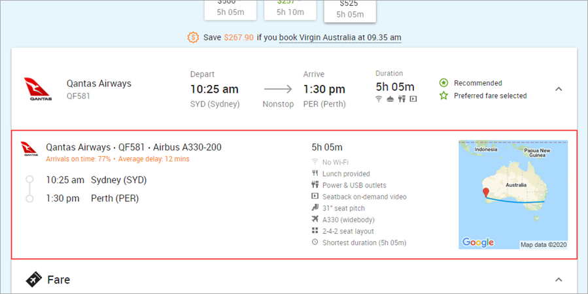The image size is (588, 294).
Task: Open the Virgin Australia 09.35 am booking link
Action: [340, 37]
